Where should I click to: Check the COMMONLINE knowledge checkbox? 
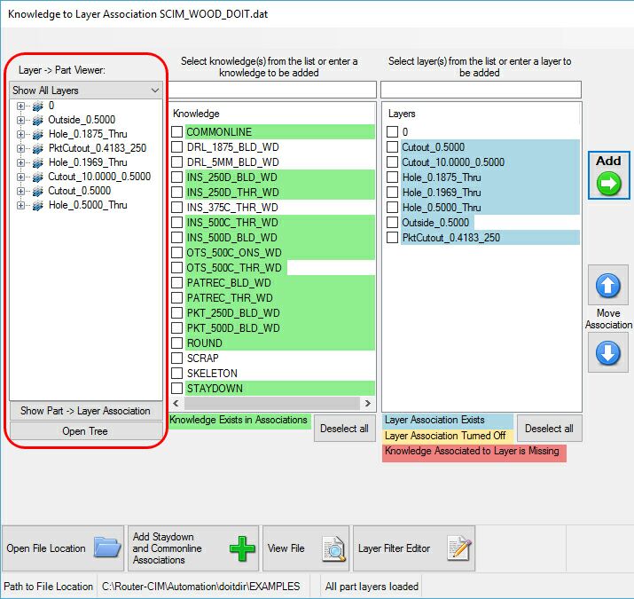(x=176, y=131)
